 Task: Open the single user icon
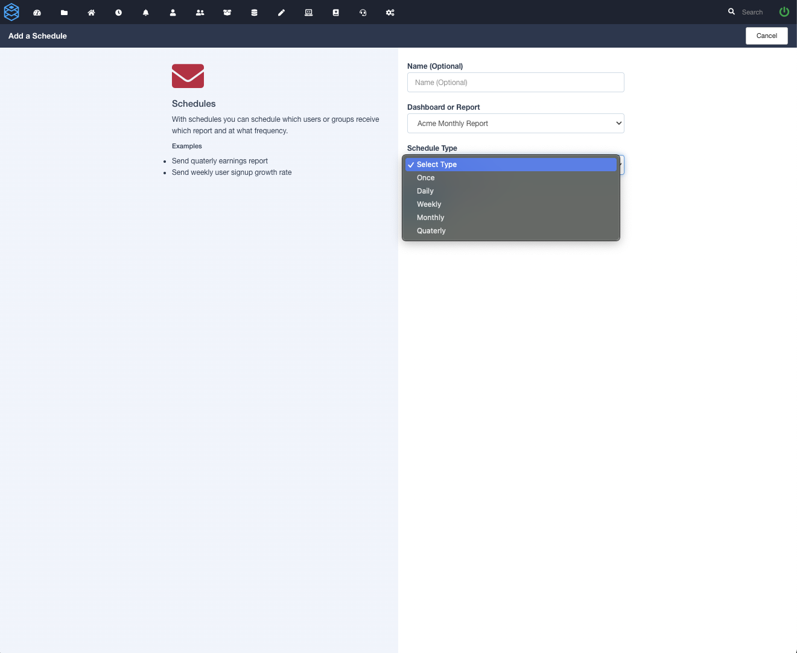tap(173, 12)
